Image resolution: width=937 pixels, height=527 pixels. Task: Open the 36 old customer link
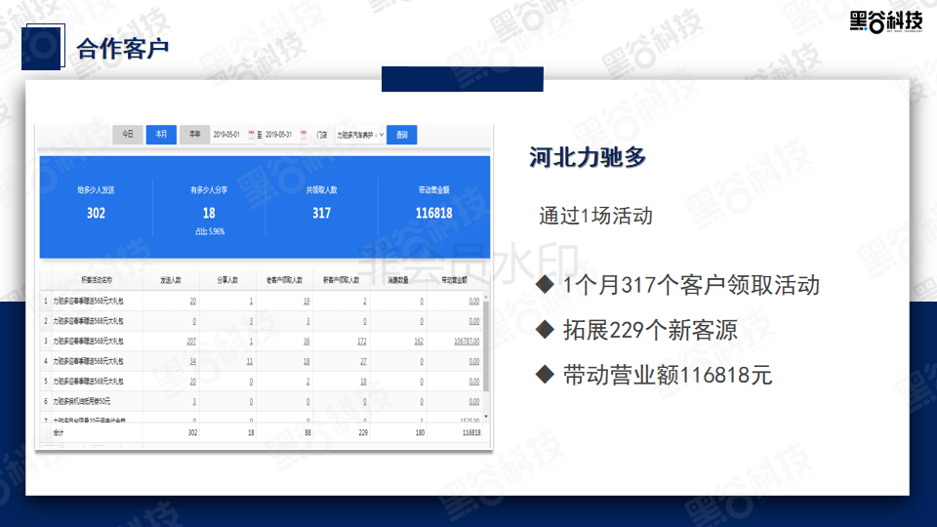pos(306,342)
